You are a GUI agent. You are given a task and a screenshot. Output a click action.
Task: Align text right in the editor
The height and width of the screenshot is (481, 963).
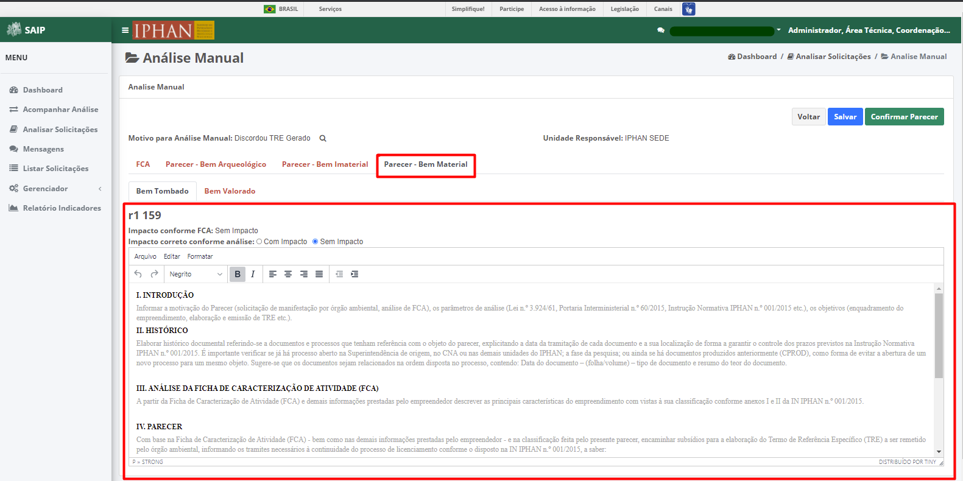[304, 274]
